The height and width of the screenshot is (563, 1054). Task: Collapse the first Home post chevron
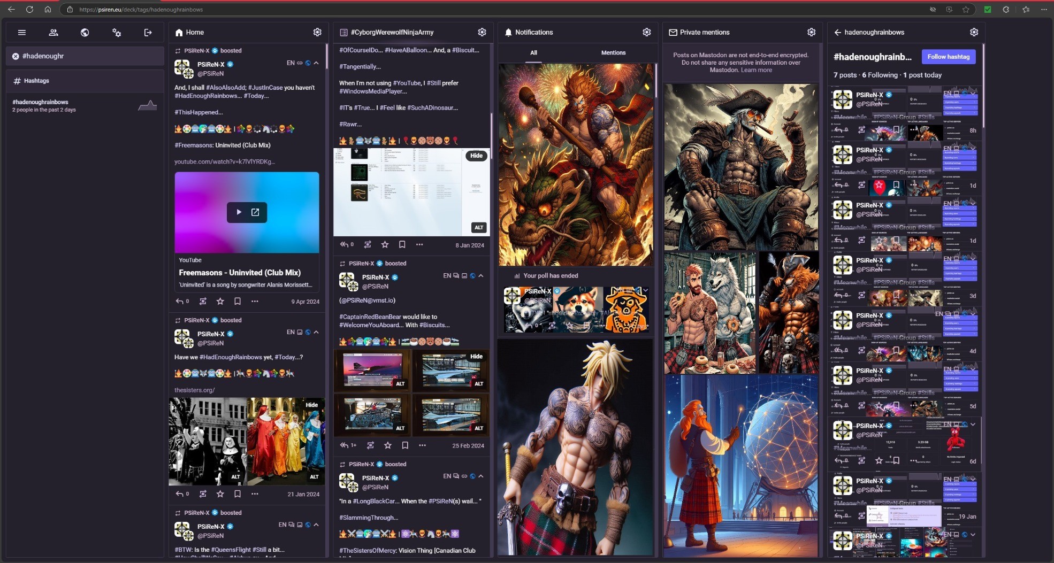coord(316,63)
